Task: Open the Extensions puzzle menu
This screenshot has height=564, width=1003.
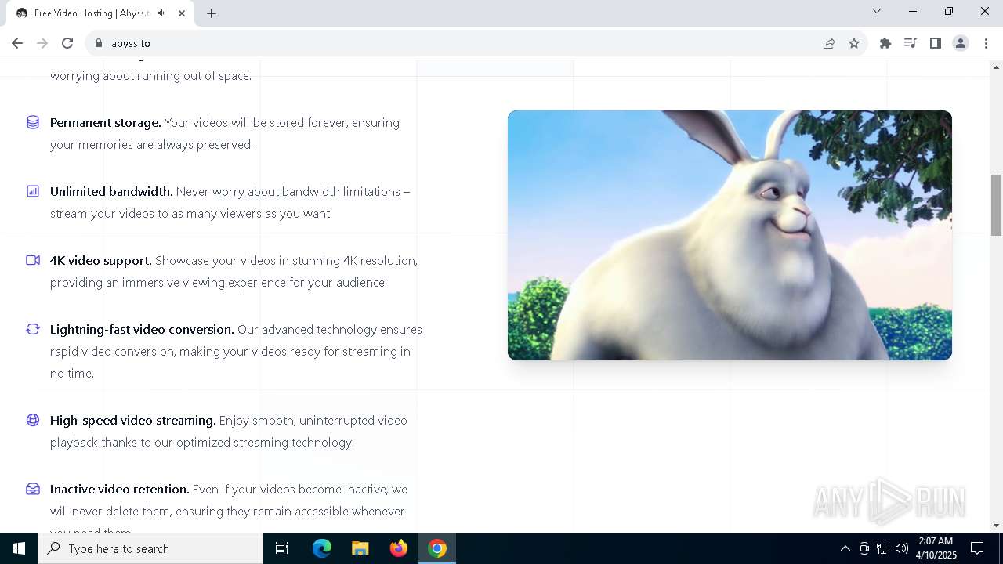Action: [x=885, y=43]
